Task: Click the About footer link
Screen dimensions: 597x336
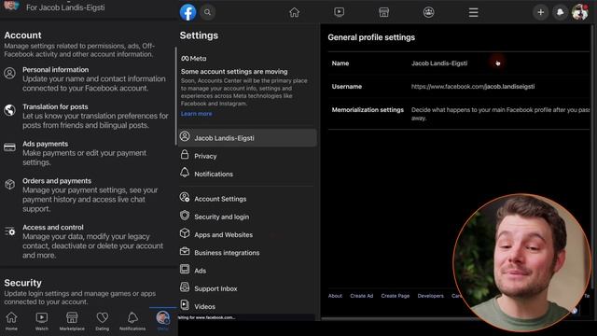Action: click(335, 296)
